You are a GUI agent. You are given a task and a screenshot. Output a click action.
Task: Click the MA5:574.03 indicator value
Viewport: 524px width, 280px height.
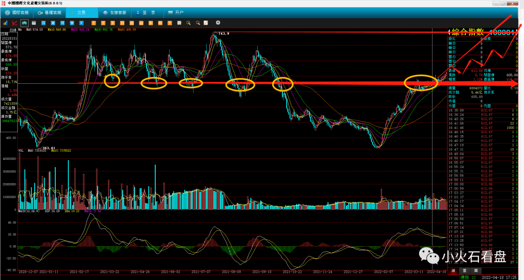(x=34, y=30)
